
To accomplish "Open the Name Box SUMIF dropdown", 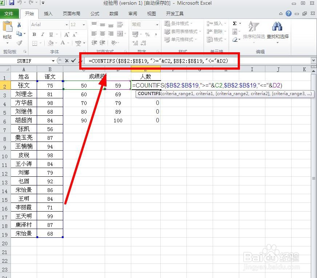I will (53, 61).
